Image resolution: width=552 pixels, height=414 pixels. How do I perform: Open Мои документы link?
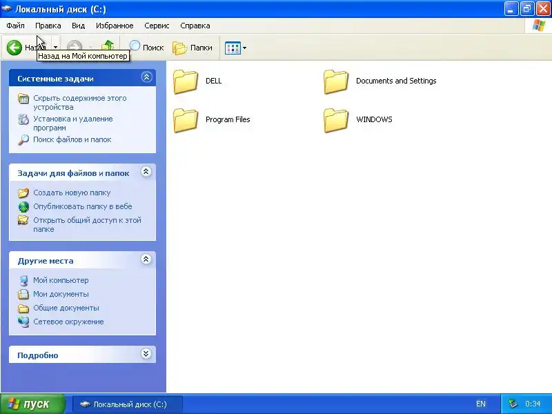tap(61, 294)
